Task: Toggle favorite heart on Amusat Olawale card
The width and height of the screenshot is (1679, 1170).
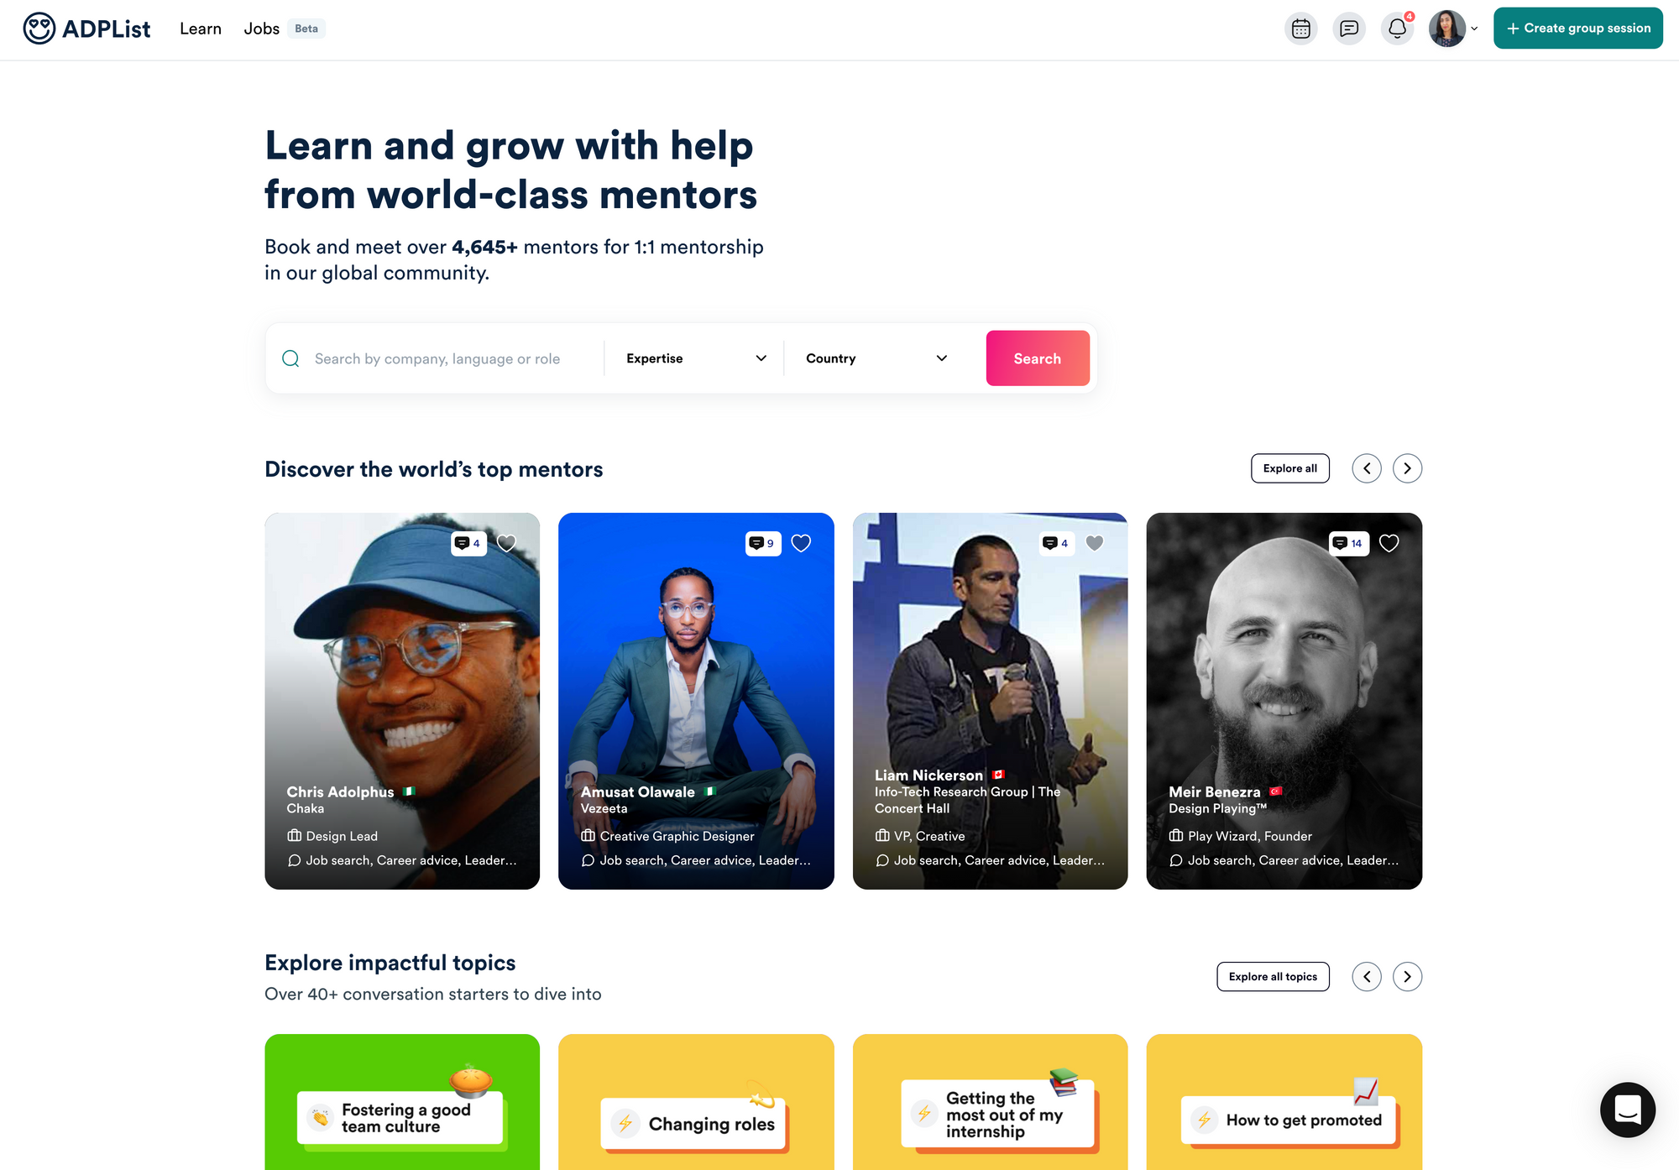Action: pos(801,542)
